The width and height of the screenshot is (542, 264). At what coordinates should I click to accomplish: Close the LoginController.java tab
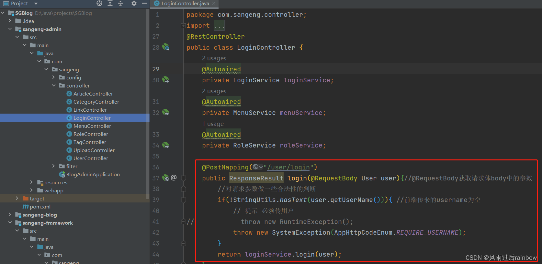(x=214, y=4)
